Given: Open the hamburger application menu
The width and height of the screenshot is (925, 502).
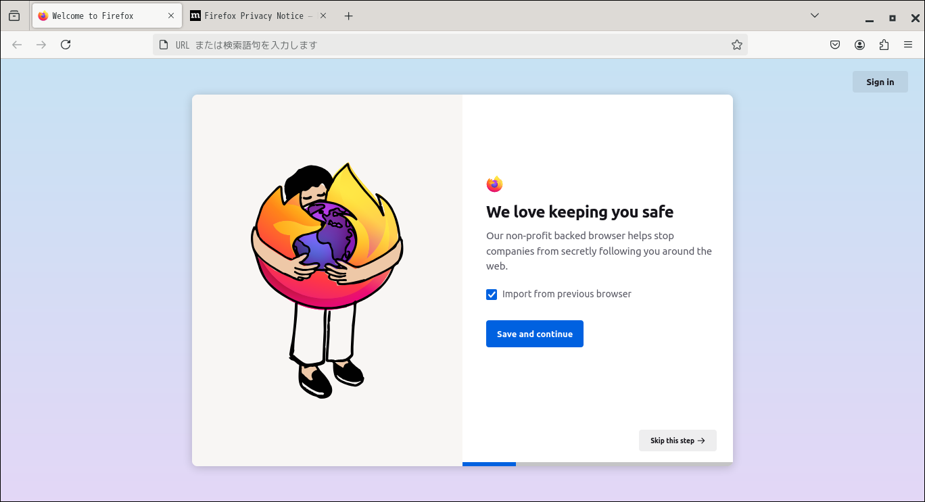Looking at the screenshot, I should 908,45.
